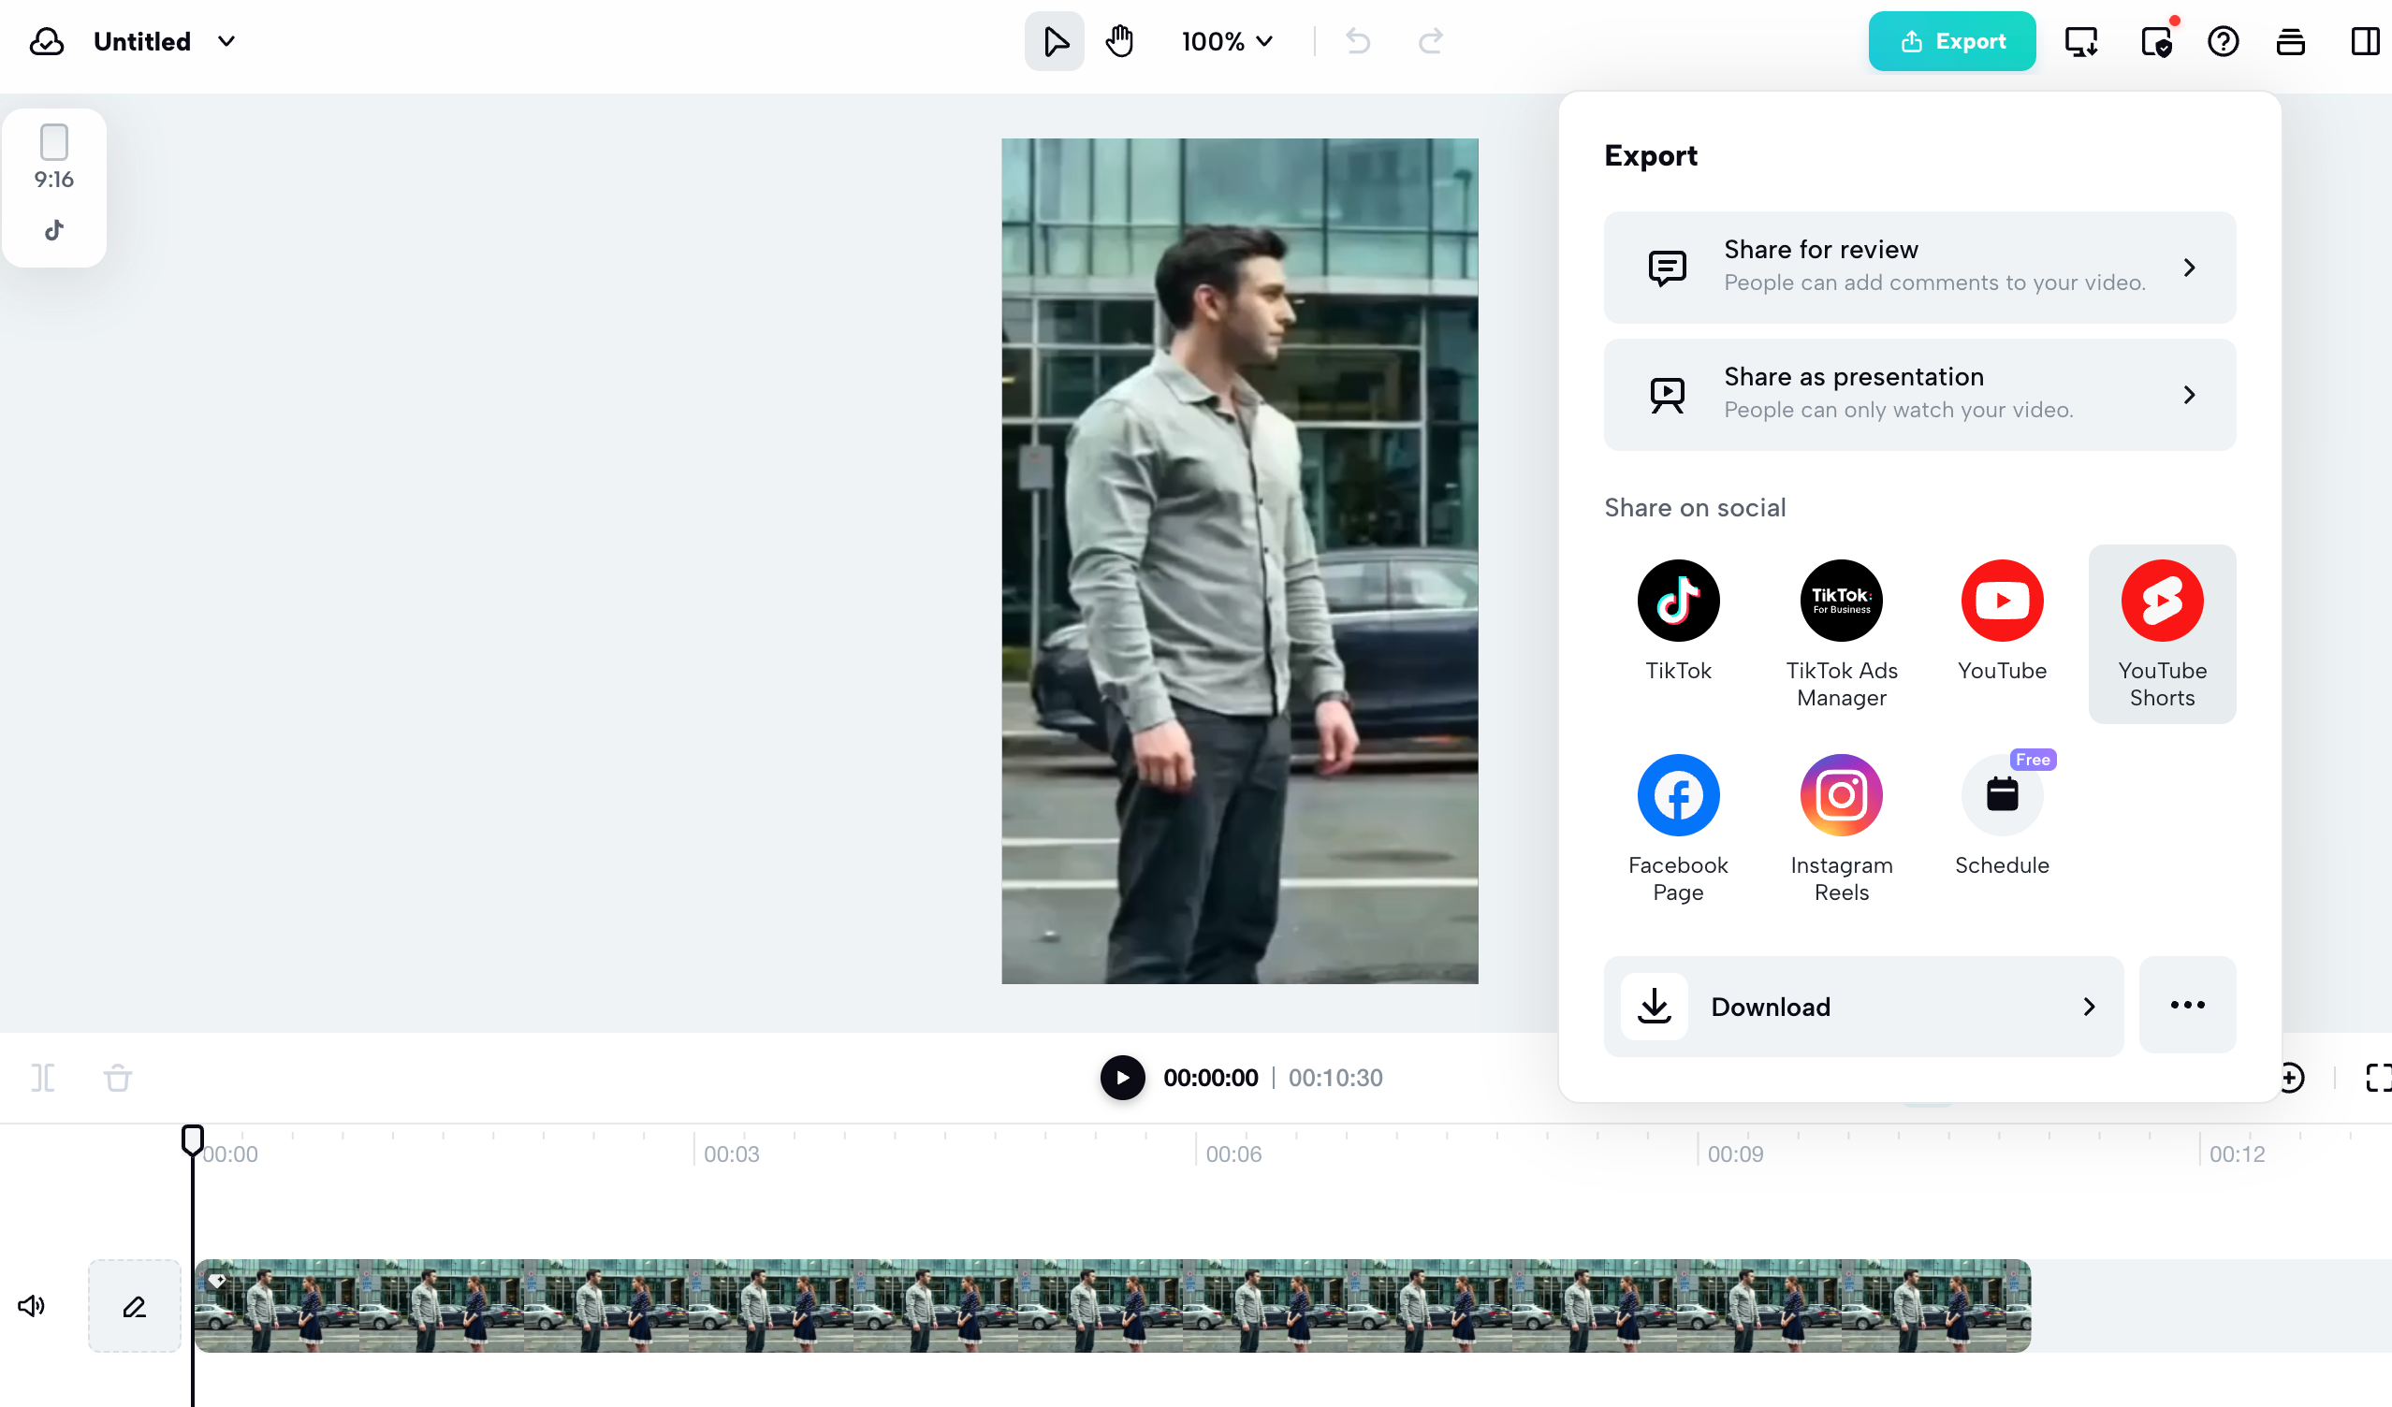Open the Export panel more options menu
2392x1407 pixels.
pyautogui.click(x=2187, y=1006)
